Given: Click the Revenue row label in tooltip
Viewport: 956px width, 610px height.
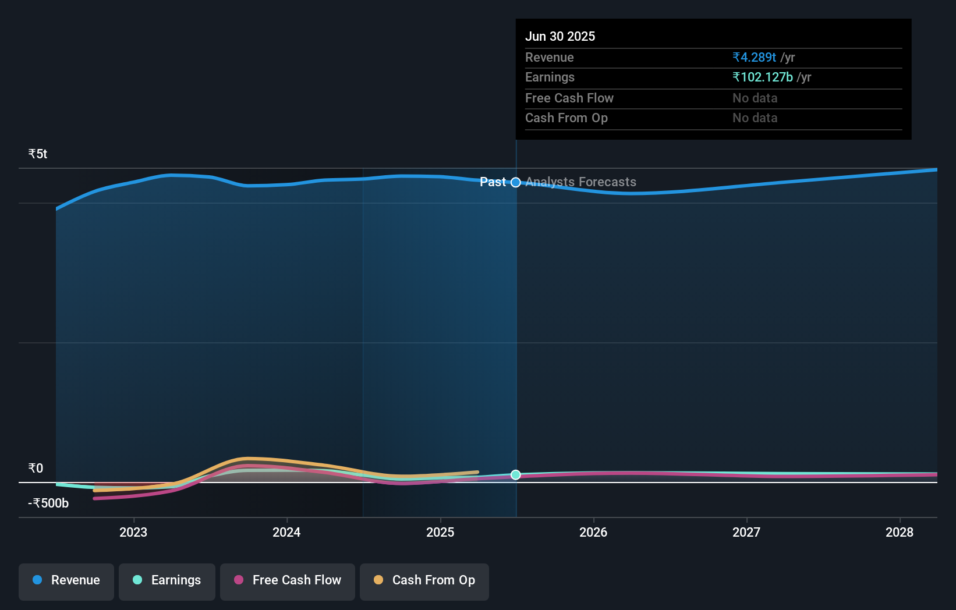Looking at the screenshot, I should click(x=550, y=57).
